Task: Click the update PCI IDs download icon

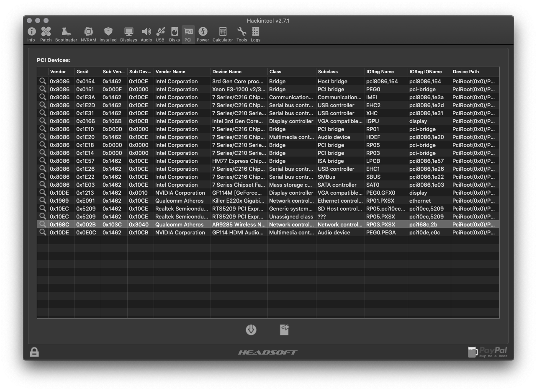Action: (x=251, y=330)
